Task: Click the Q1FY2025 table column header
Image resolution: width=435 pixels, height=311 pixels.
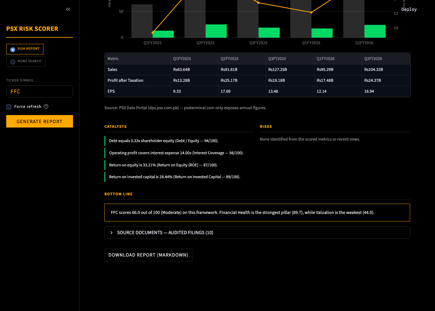Action: point(194,59)
